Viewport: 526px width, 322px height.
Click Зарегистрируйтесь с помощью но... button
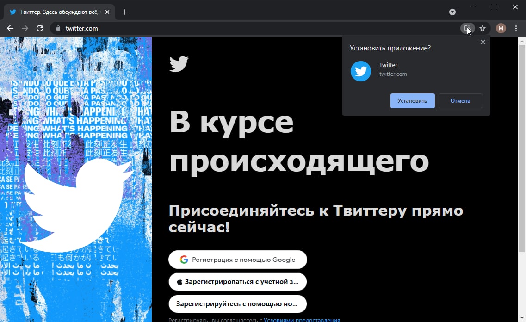(x=237, y=304)
